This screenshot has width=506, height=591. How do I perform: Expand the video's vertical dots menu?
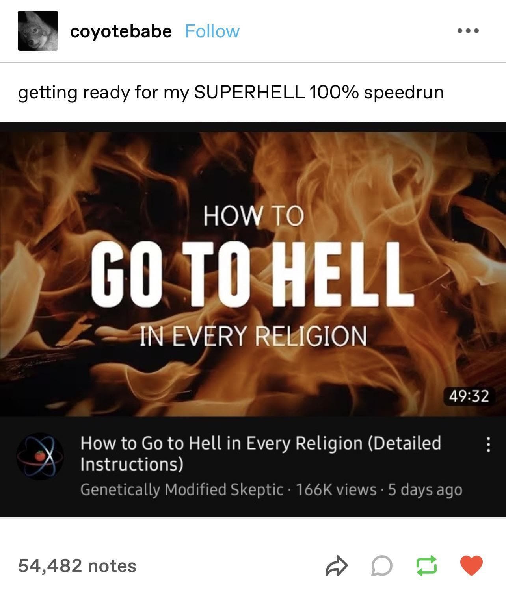[488, 445]
